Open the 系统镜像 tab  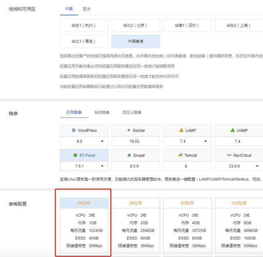coord(102,112)
